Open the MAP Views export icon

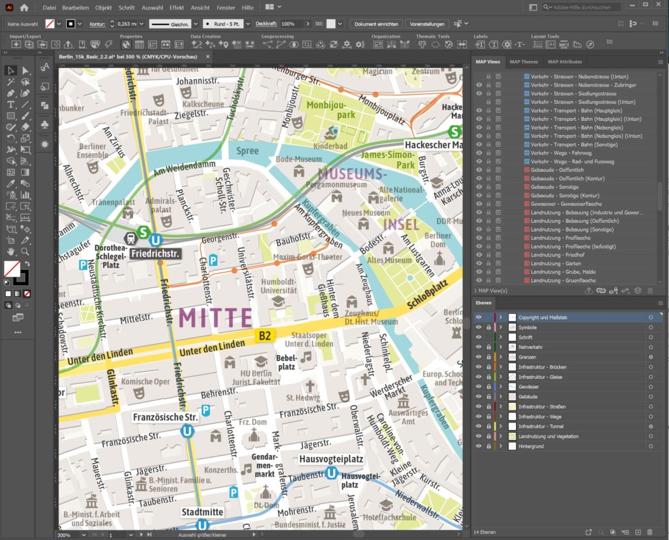coord(589,290)
